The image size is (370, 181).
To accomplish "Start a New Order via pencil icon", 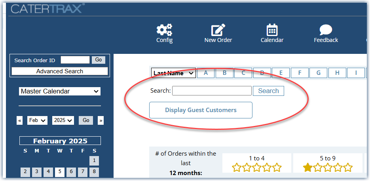I will pos(218,30).
